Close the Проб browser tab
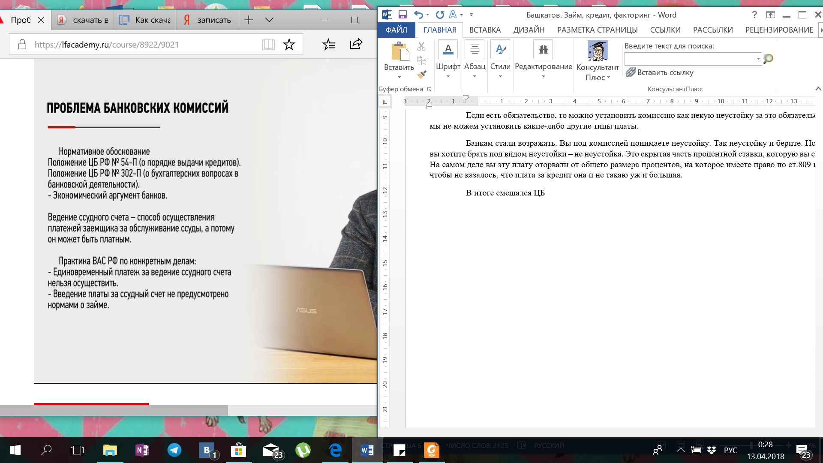823x463 pixels. (41, 20)
